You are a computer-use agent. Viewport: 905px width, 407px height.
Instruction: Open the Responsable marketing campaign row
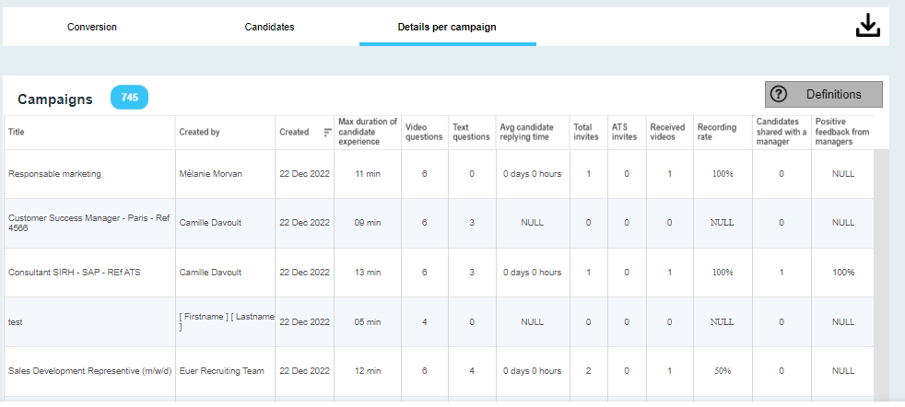pyautogui.click(x=54, y=174)
